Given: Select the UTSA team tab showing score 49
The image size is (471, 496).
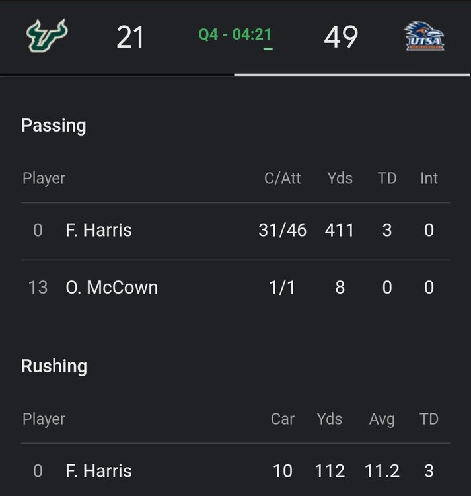Looking at the screenshot, I should (341, 37).
